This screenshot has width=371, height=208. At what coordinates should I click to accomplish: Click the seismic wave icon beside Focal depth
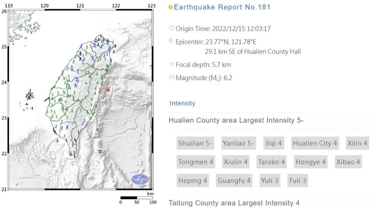pyautogui.click(x=171, y=64)
